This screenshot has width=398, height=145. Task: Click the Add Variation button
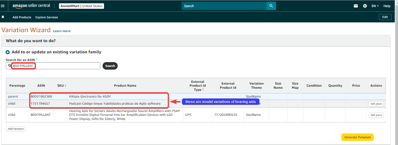point(16,129)
